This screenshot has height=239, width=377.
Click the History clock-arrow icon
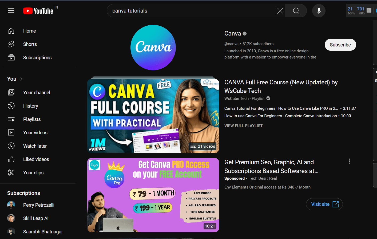pos(11,106)
